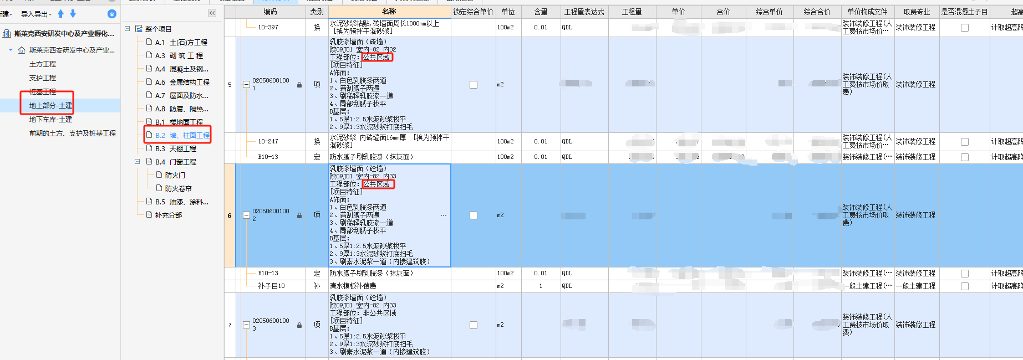Click row number 5 header cell
The width and height of the screenshot is (1023, 360).
point(230,85)
